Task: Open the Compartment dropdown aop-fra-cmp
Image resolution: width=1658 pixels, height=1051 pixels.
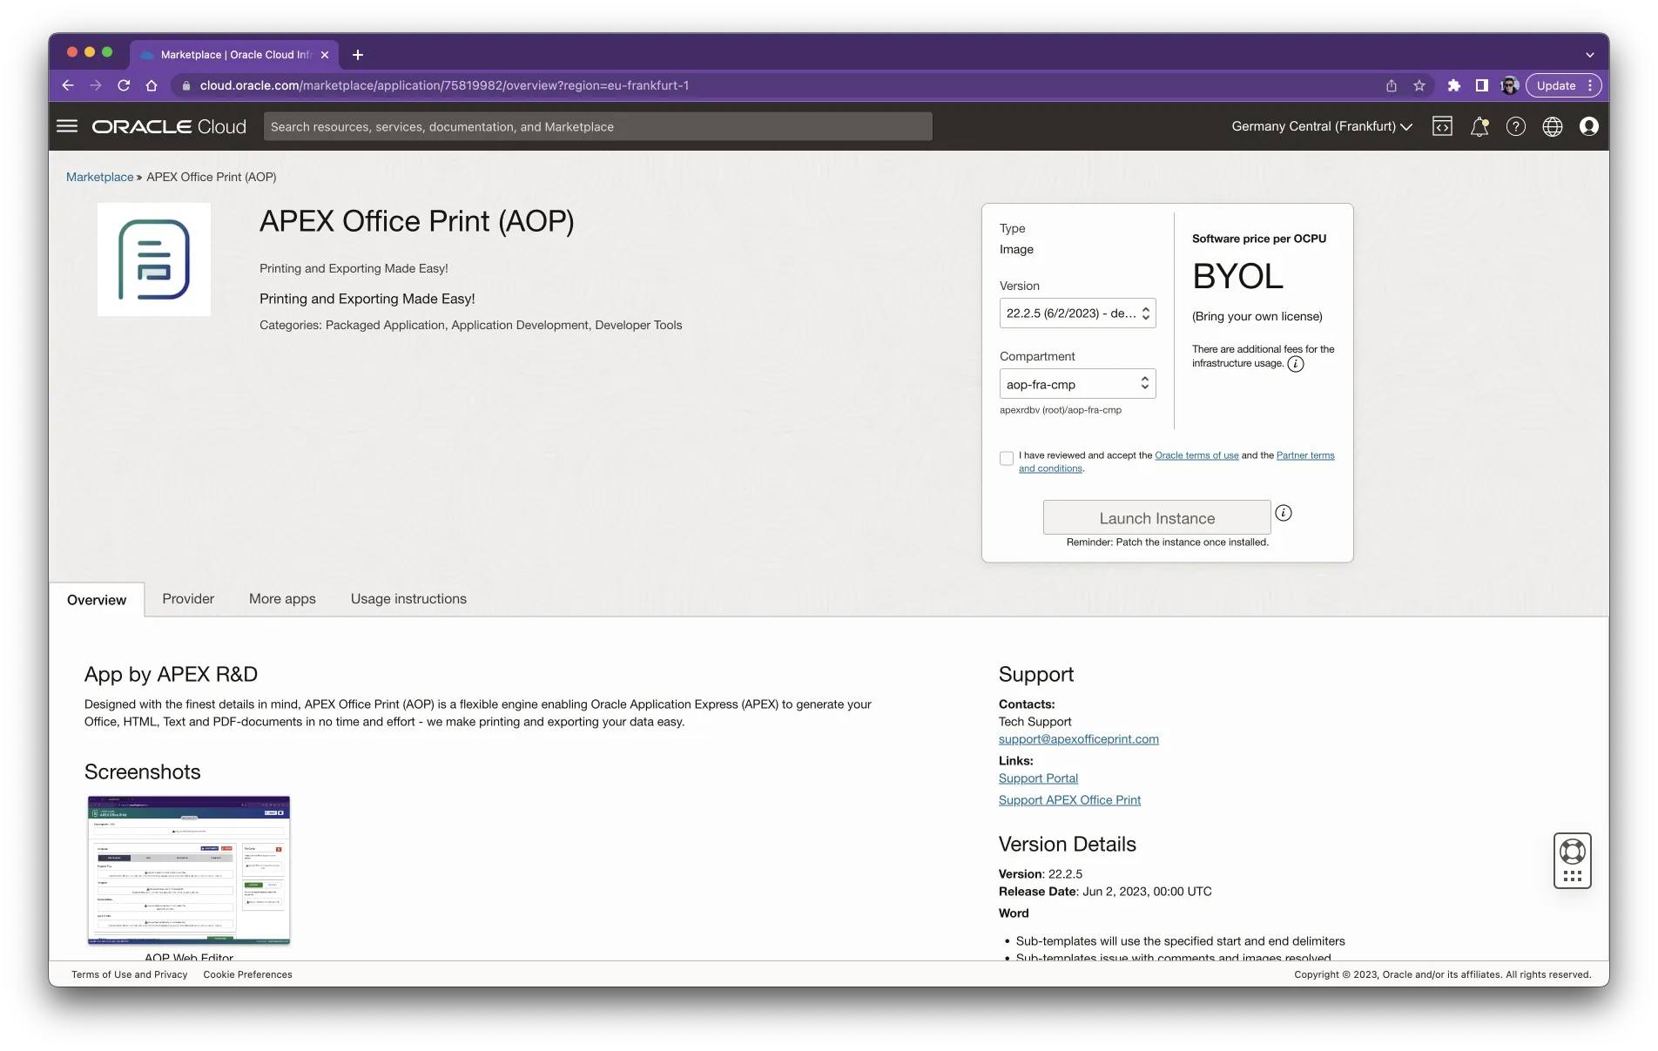Action: pyautogui.click(x=1077, y=384)
